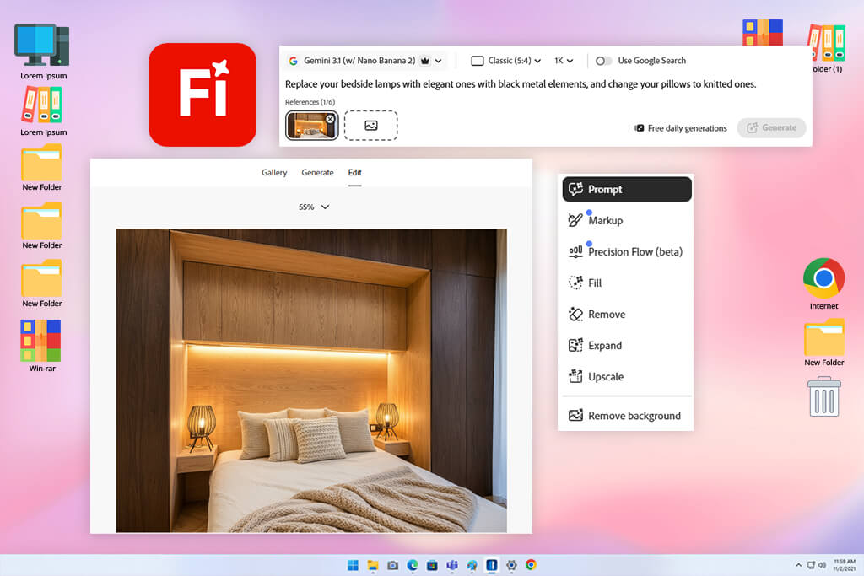Open Microsoft Store from the taskbar
Image resolution: width=864 pixels, height=576 pixels.
tap(432, 565)
